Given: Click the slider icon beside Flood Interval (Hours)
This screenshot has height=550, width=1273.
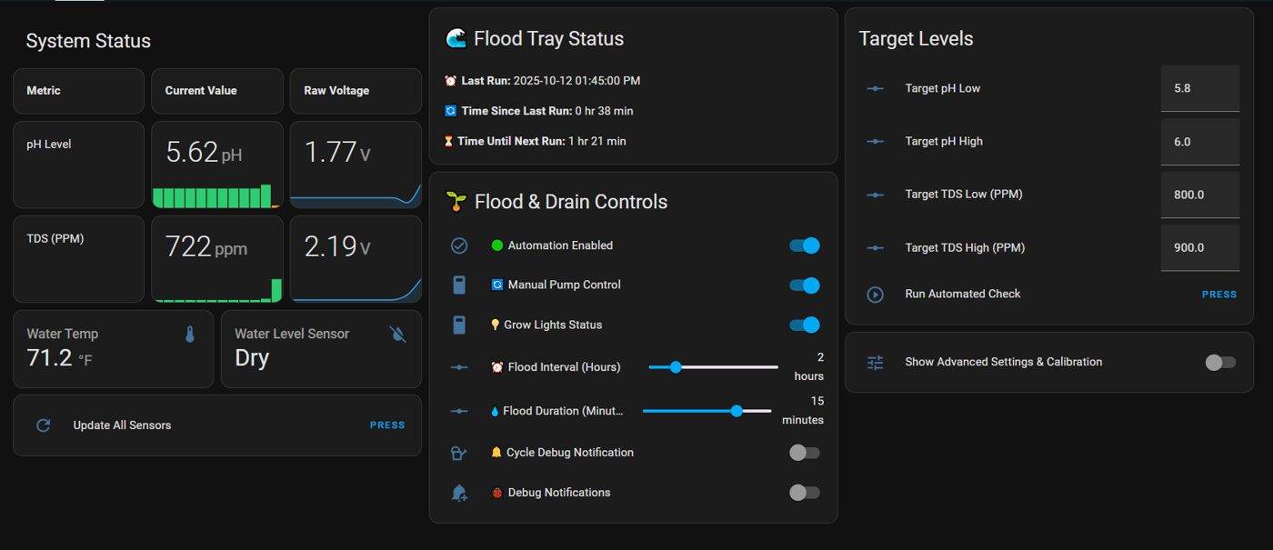Looking at the screenshot, I should 459,367.
